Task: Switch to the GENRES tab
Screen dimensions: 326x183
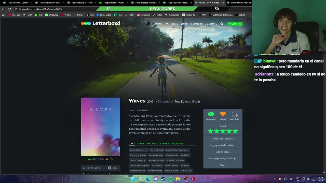Action: click(x=164, y=144)
